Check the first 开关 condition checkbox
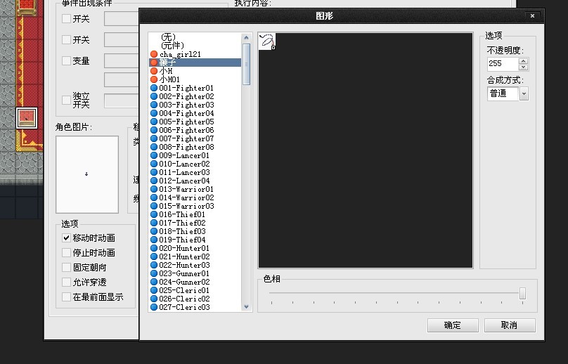568x364 pixels. pyautogui.click(x=66, y=18)
